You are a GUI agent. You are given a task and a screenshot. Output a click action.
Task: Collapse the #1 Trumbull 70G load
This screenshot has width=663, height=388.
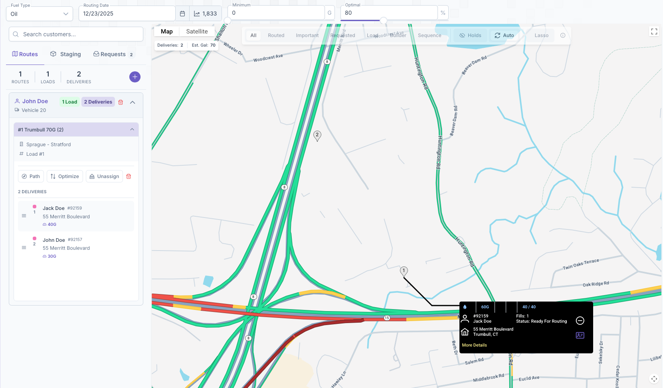point(132,129)
